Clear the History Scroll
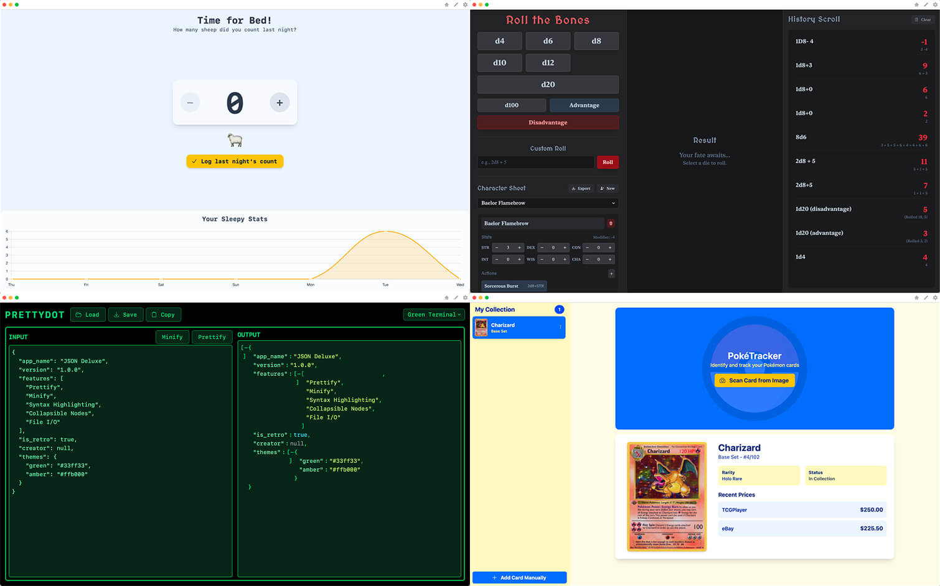The height and width of the screenshot is (586, 940). click(x=922, y=19)
